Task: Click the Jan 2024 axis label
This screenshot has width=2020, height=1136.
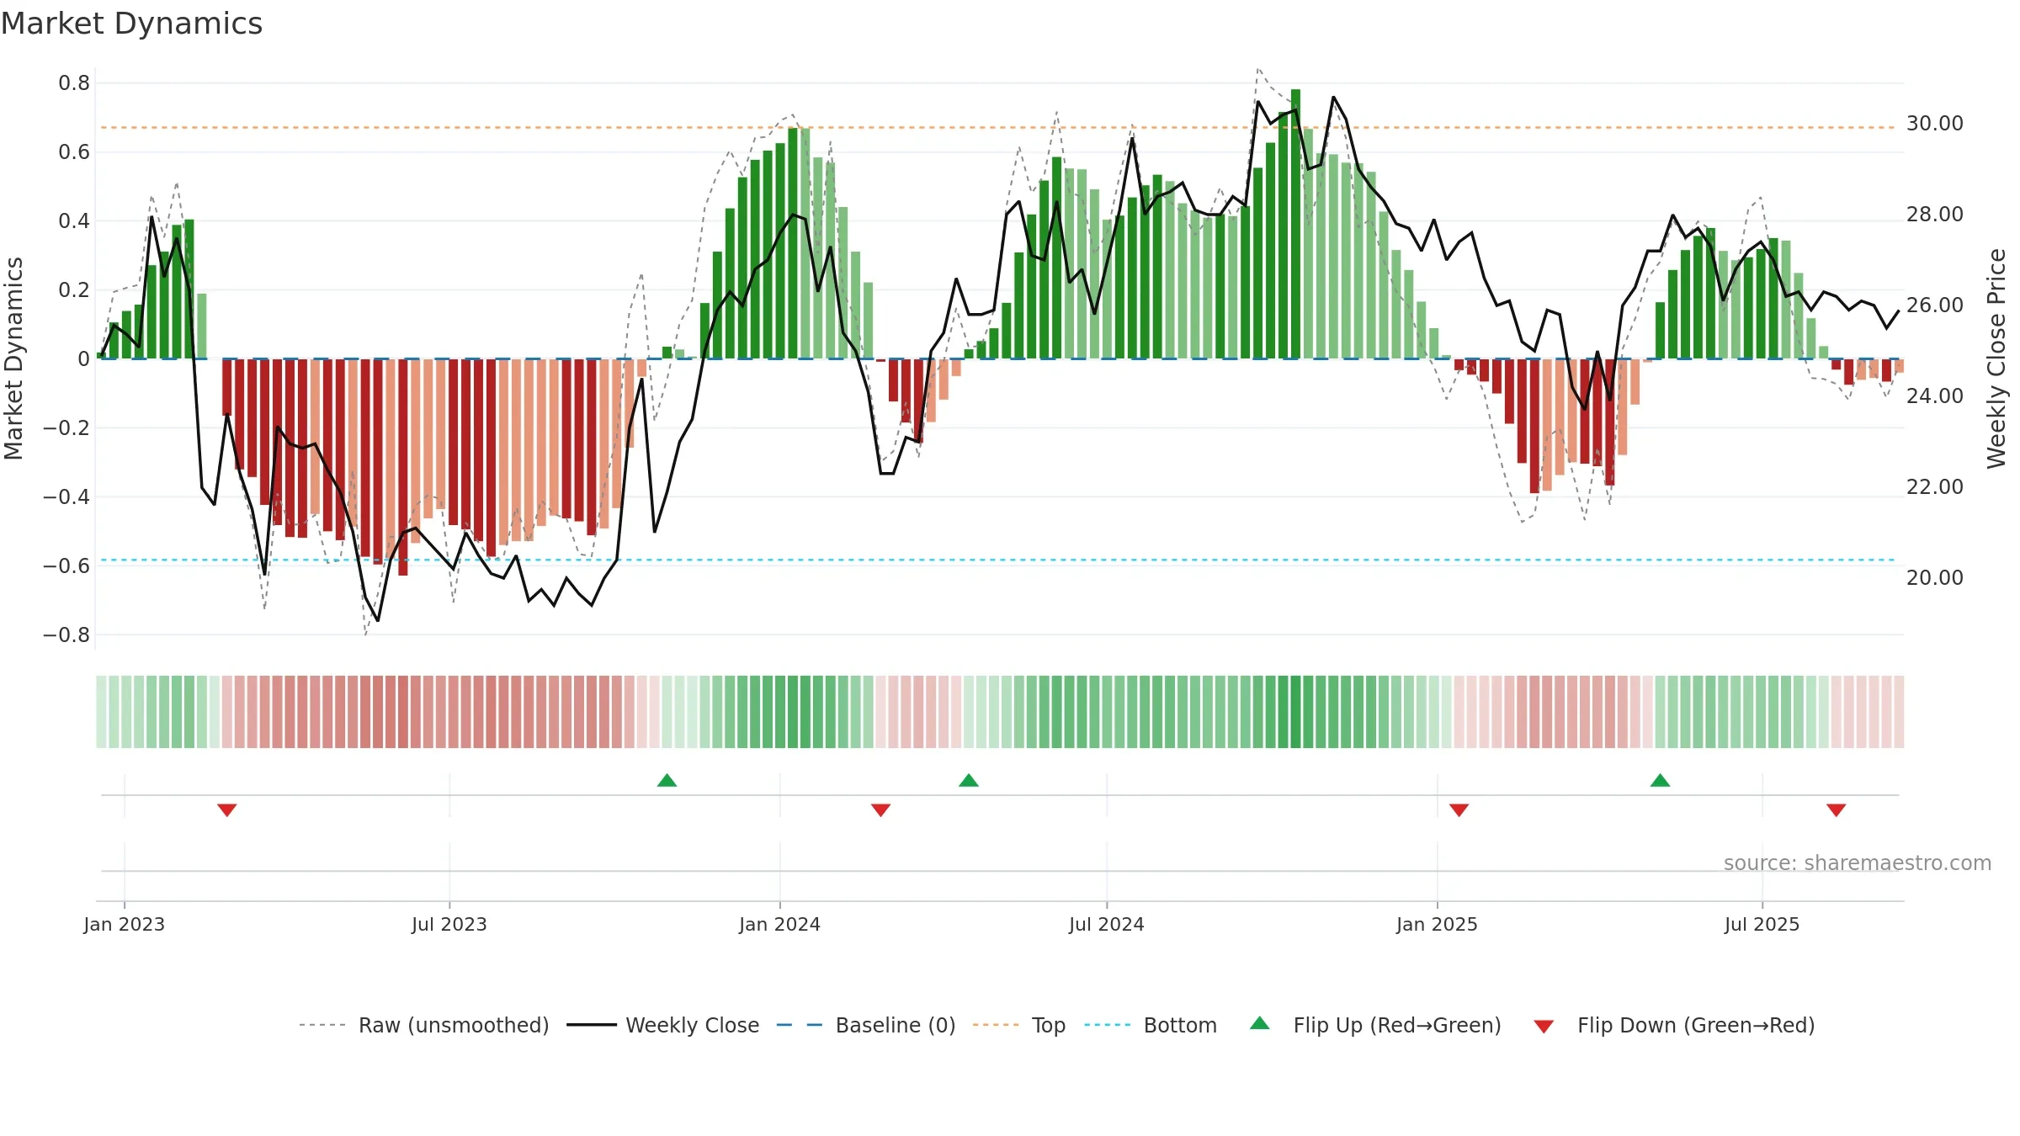Action: point(779,924)
